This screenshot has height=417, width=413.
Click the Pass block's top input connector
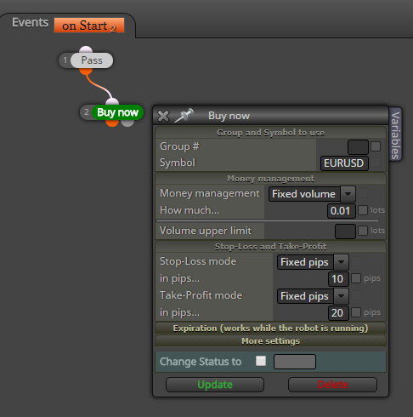tap(86, 49)
